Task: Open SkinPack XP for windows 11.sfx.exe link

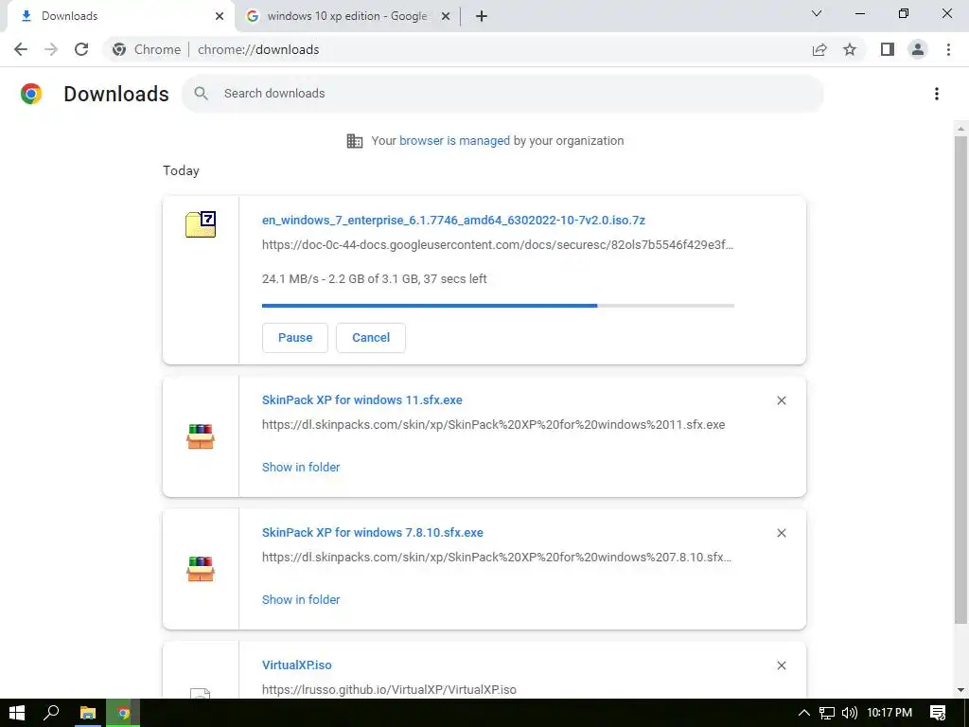Action: coord(362,400)
